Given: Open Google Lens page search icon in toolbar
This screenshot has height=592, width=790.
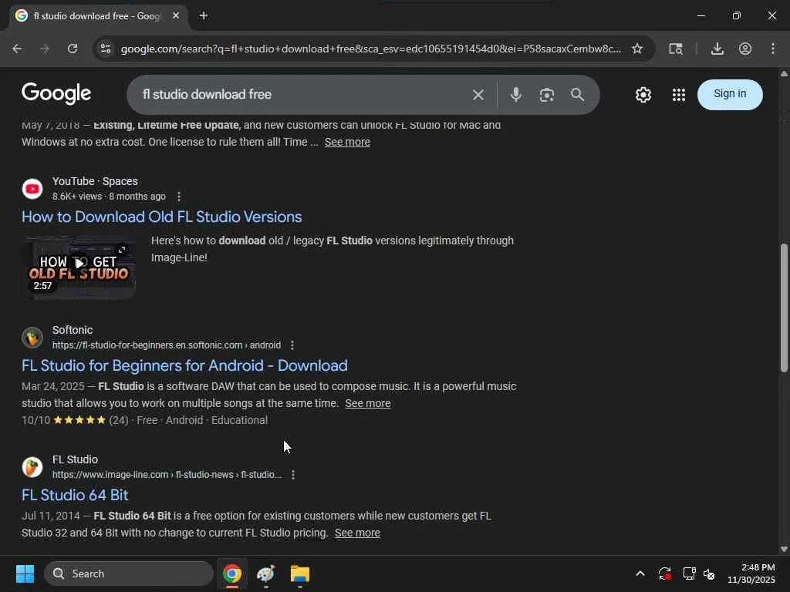Looking at the screenshot, I should pyautogui.click(x=676, y=49).
